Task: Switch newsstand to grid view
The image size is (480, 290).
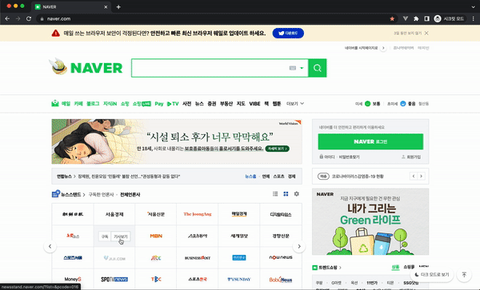Action: [286, 194]
